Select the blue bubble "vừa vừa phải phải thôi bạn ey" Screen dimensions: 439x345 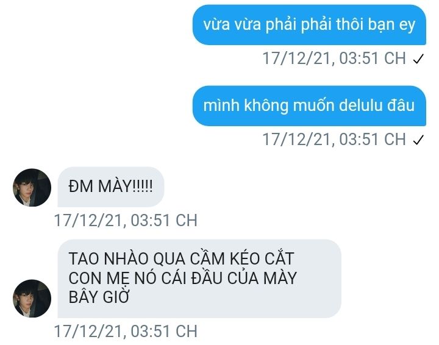[309, 25]
